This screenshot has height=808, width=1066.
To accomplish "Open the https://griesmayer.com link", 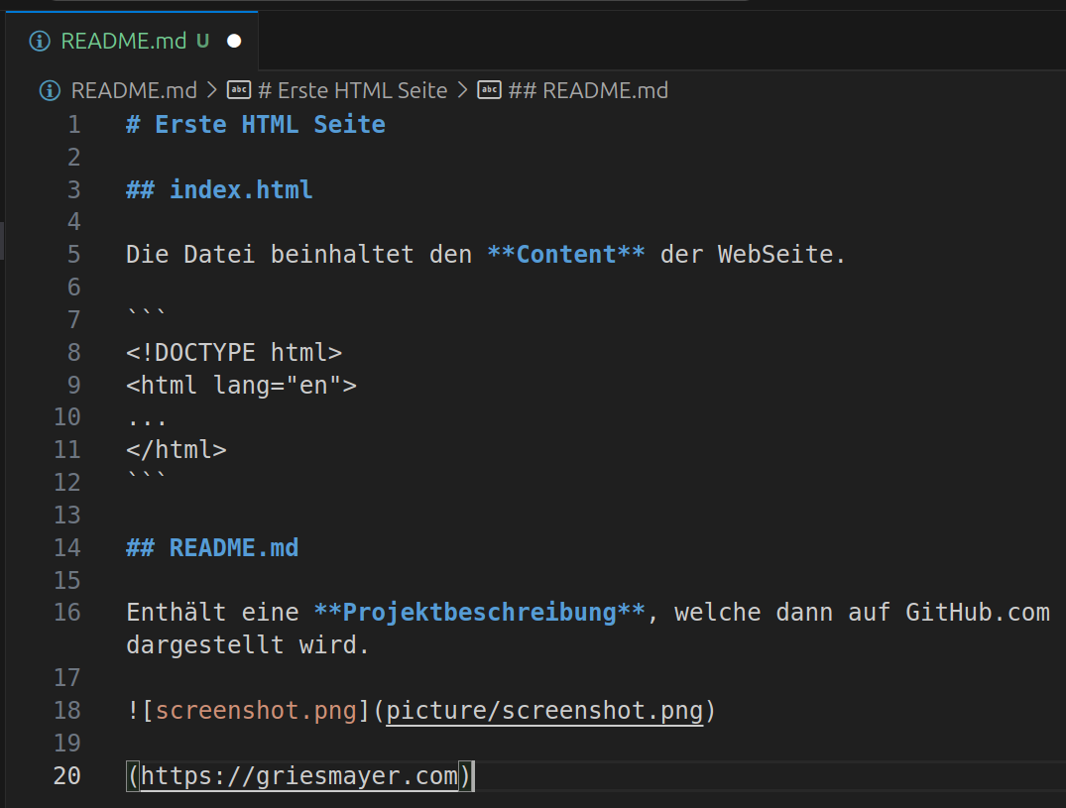I will [x=298, y=775].
